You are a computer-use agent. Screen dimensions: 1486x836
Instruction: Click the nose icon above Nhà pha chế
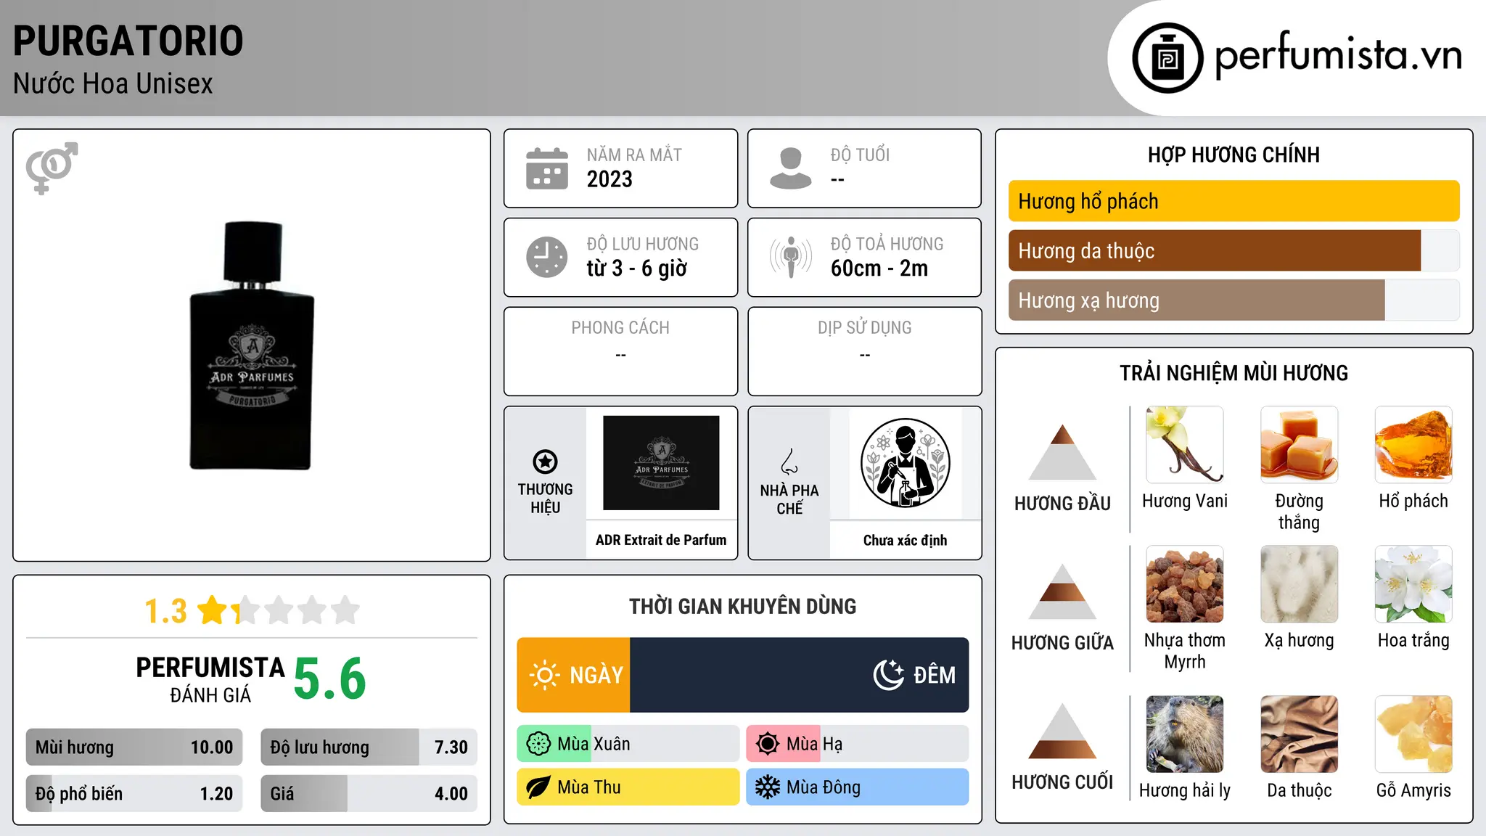789,462
